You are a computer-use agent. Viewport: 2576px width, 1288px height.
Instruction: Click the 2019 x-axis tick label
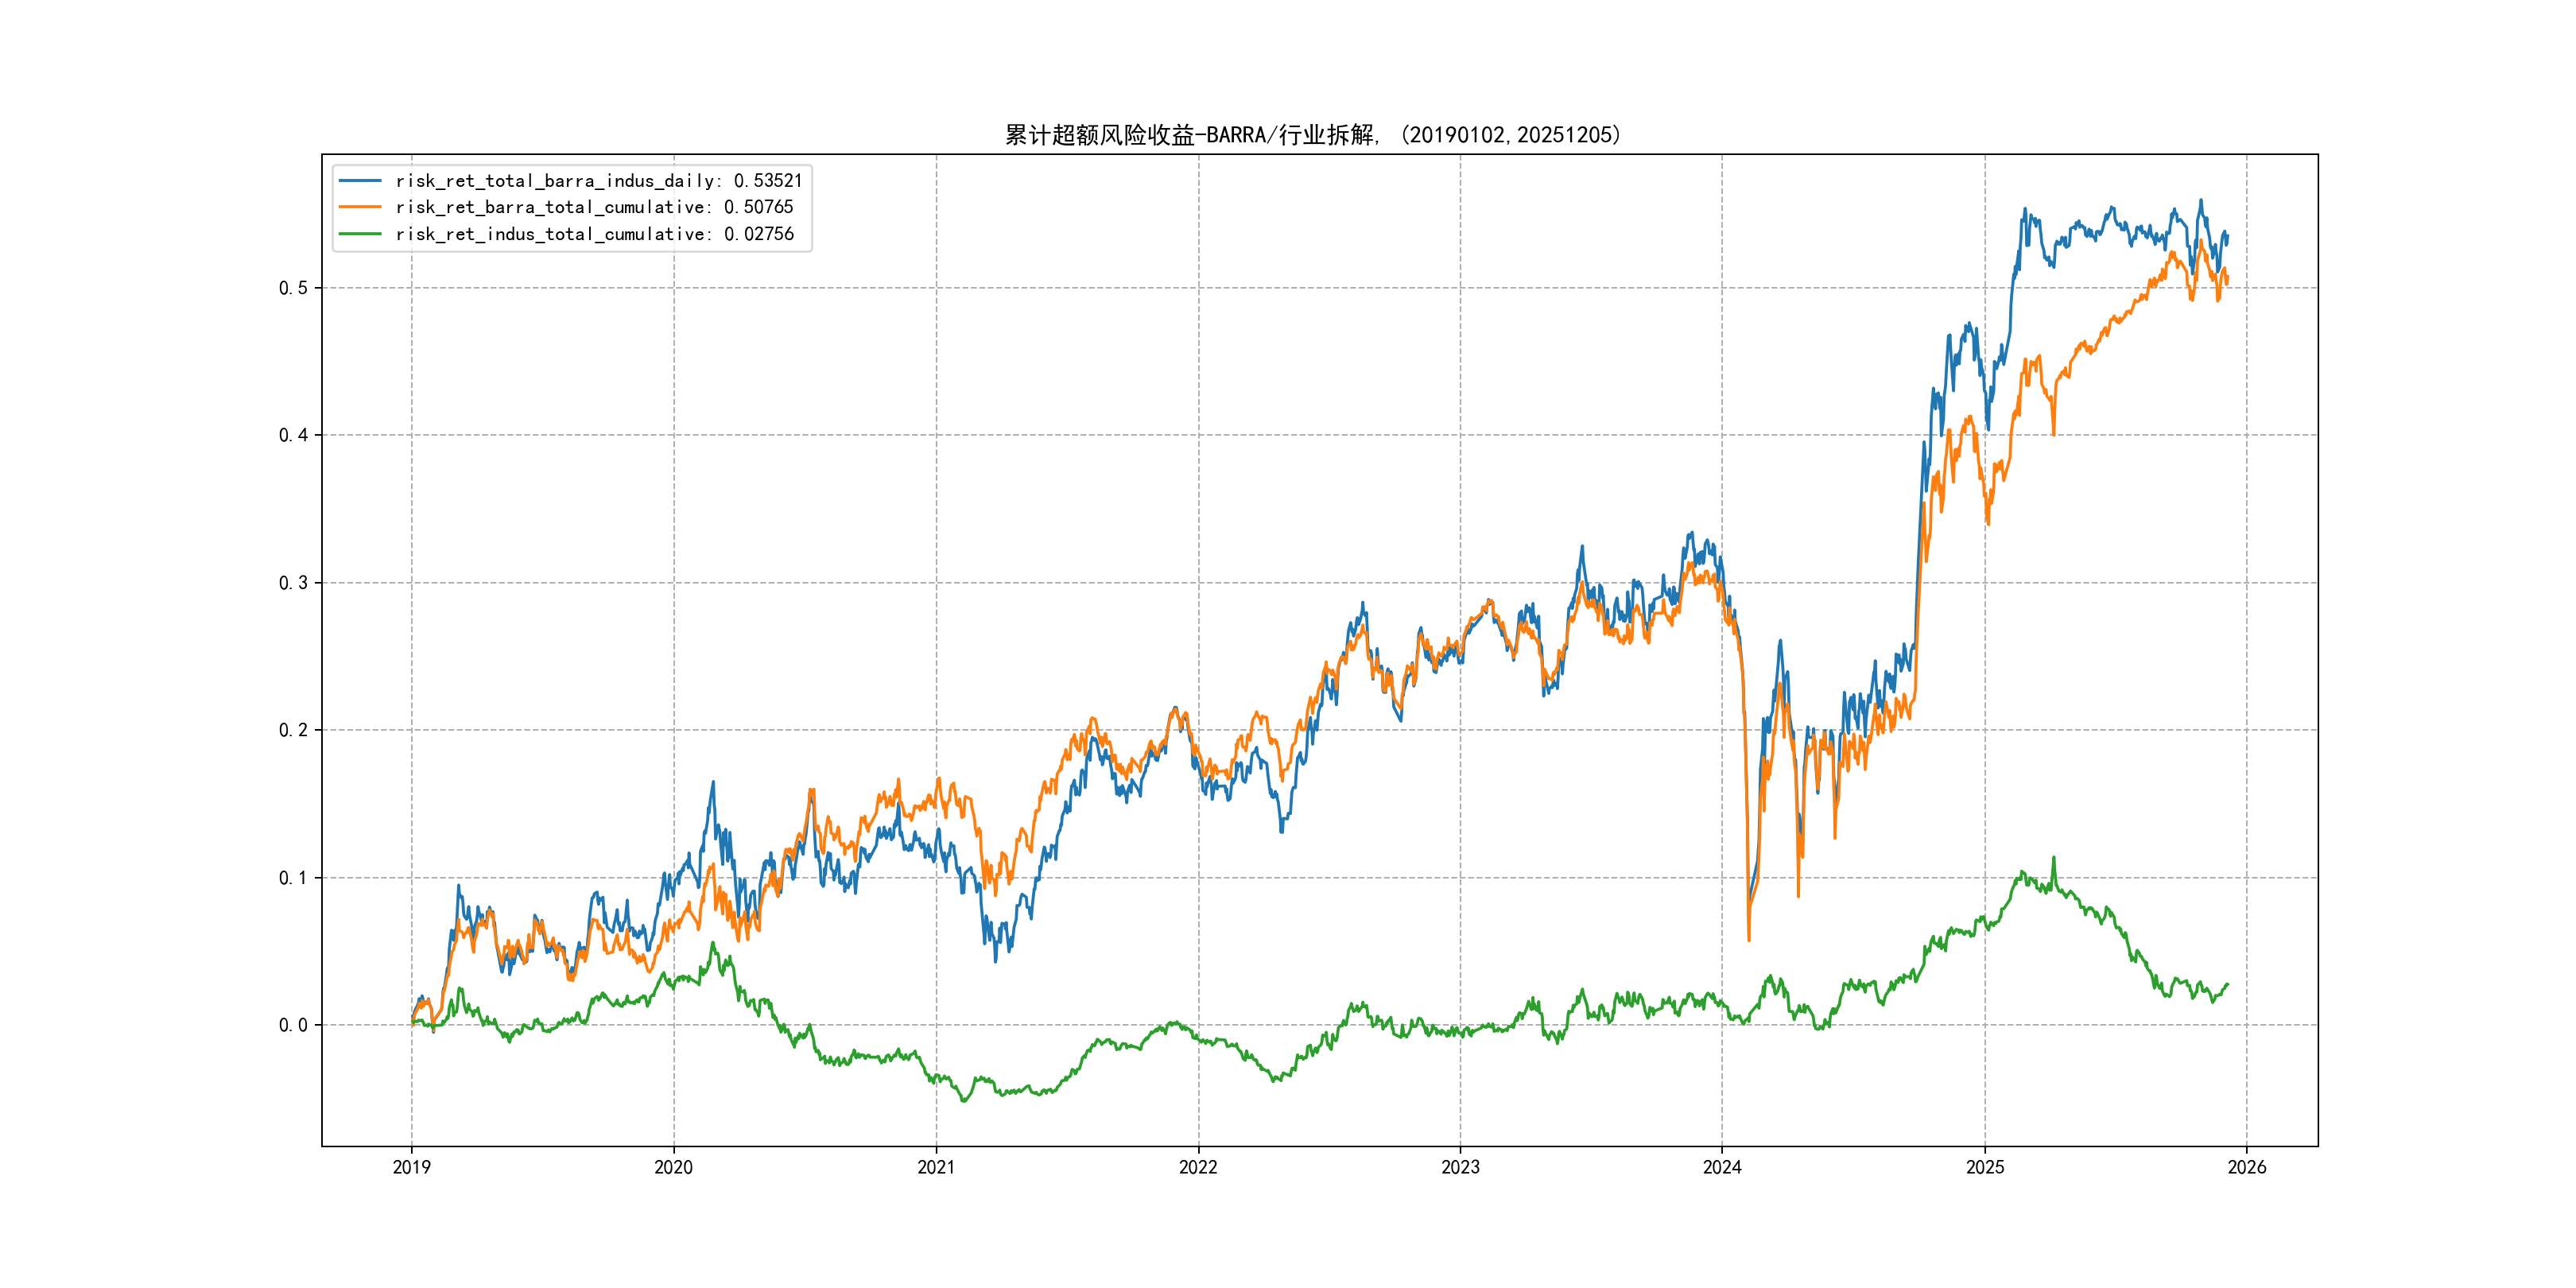click(411, 1167)
